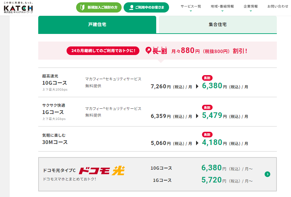Click the KATCH company logo
Screen dimensions: 291x197
click(x=18, y=8)
